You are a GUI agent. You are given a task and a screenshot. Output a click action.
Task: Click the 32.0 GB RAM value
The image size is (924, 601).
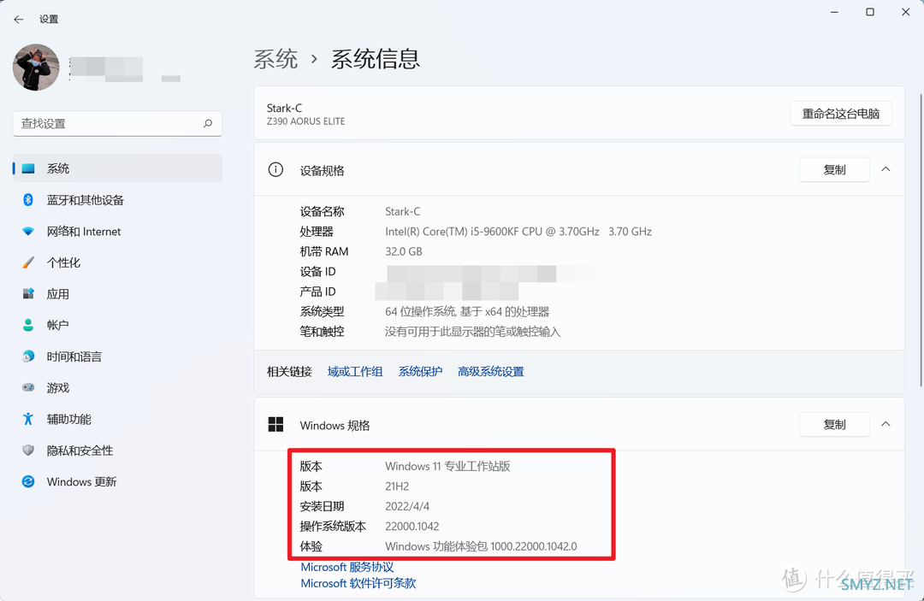tap(404, 251)
